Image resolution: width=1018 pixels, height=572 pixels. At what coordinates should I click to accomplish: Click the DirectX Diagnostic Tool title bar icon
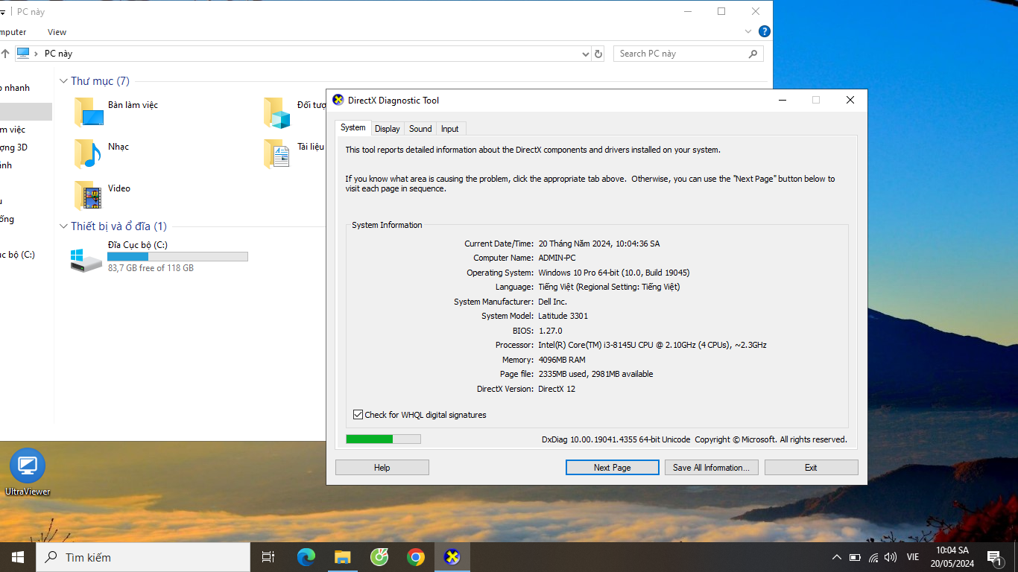[x=338, y=100]
